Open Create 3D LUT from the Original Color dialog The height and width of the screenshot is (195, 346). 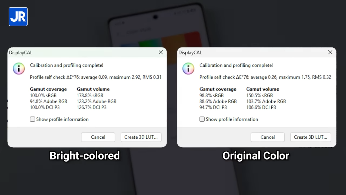(310, 137)
